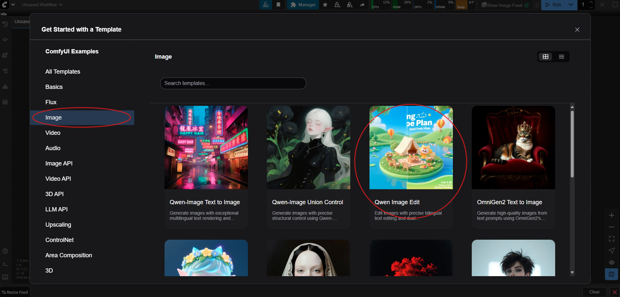
Task: Select All Templates category
Action: [82, 72]
